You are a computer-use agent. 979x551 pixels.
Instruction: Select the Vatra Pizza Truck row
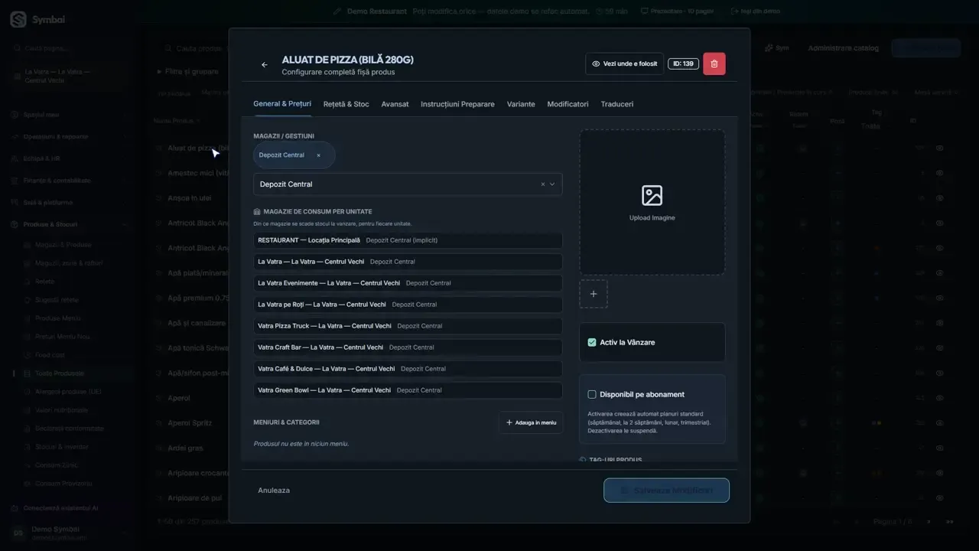click(x=408, y=326)
